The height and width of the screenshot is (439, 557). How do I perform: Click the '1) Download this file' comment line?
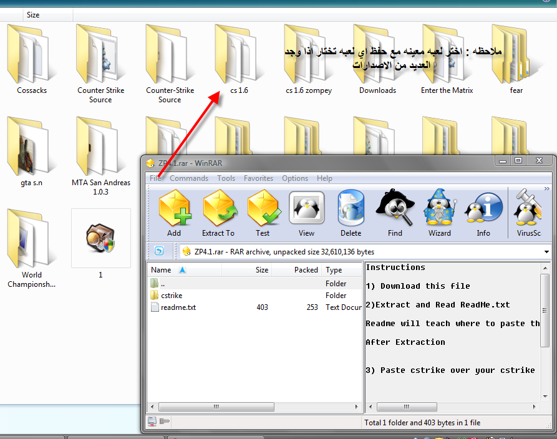point(418,286)
